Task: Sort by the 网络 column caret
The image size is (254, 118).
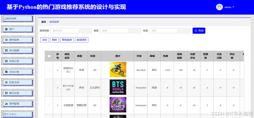Action: [157, 56]
